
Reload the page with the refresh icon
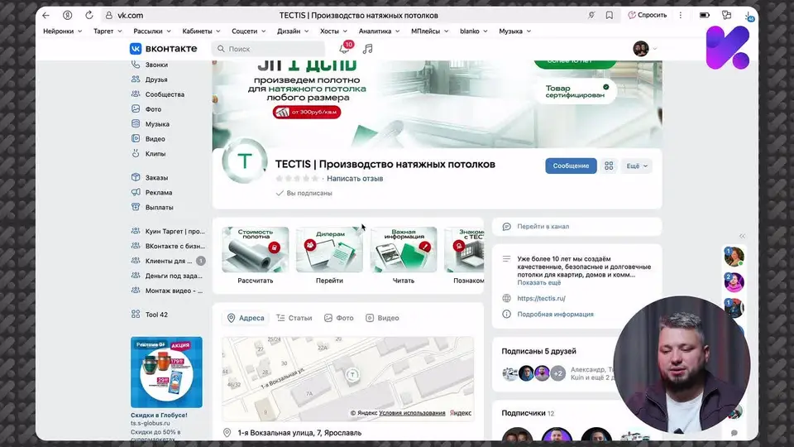point(89,15)
